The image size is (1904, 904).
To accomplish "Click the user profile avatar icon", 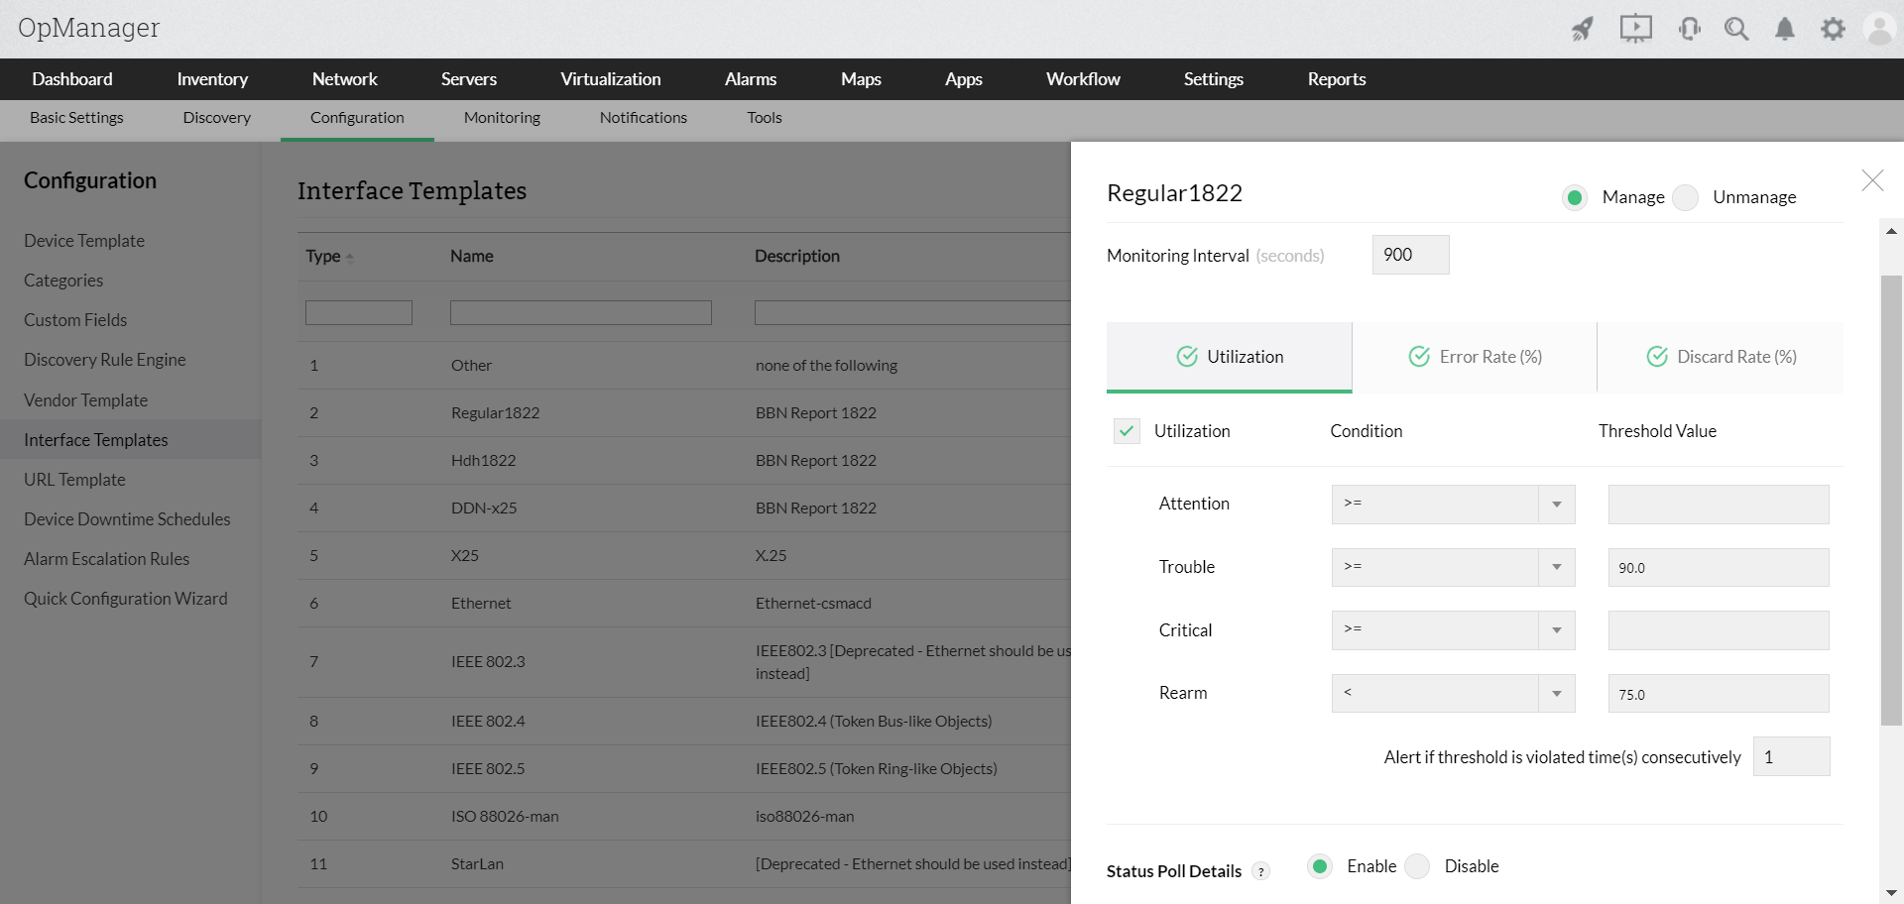I will tap(1880, 28).
